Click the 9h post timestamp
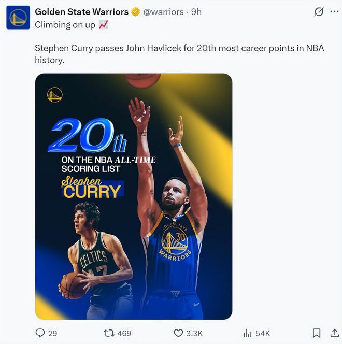Screen dimensions: 342x344 click(196, 11)
